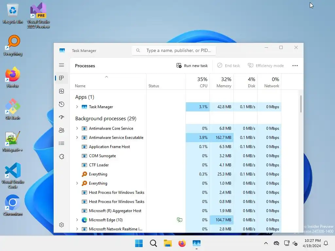Click the Task Manager app icon in title bar

point(62,51)
